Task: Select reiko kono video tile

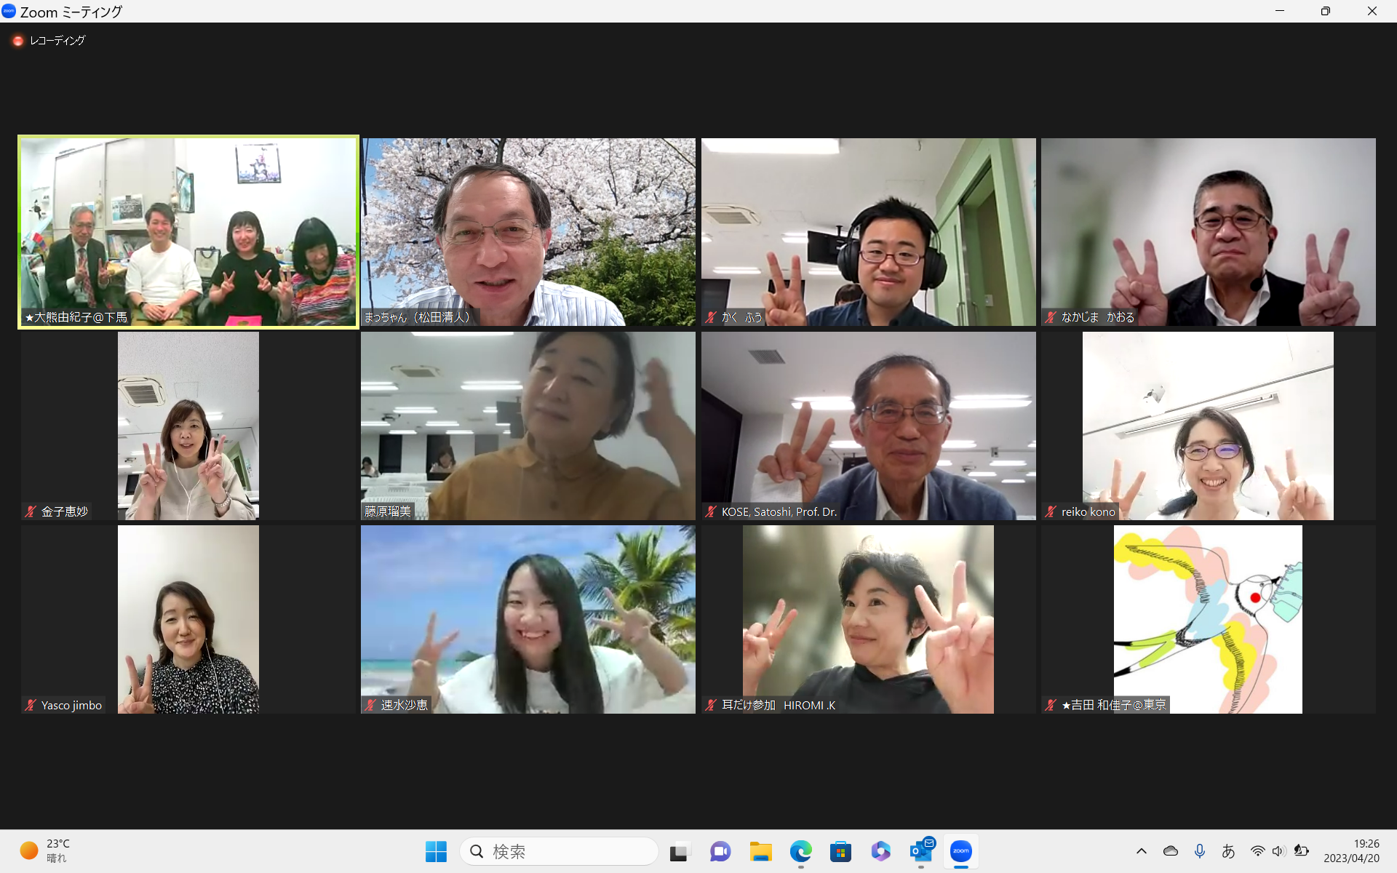Action: point(1208,426)
